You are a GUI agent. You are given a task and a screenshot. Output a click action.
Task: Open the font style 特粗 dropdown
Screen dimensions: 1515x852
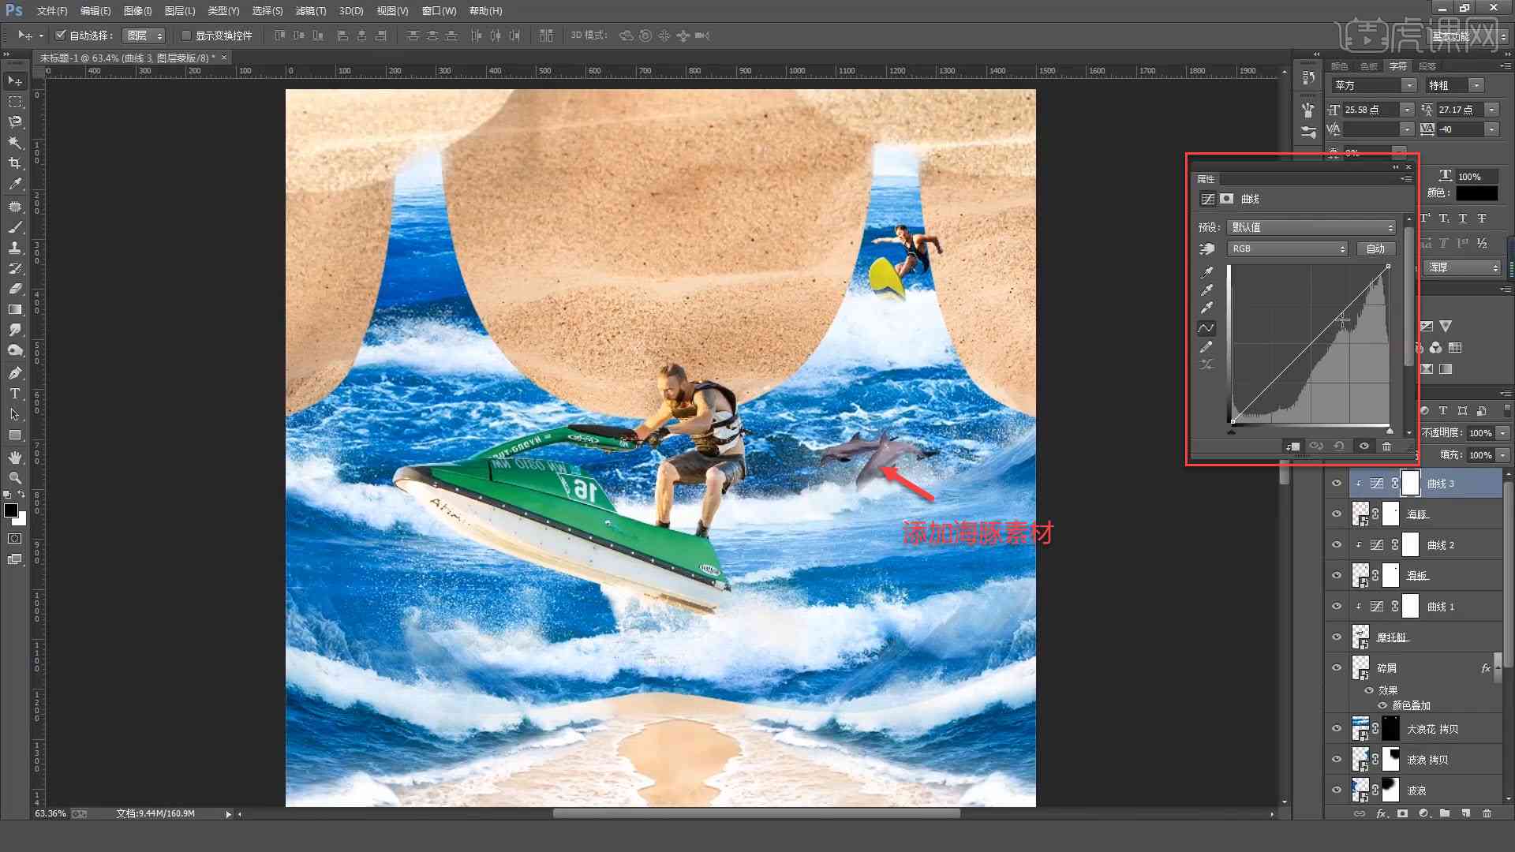pyautogui.click(x=1476, y=85)
